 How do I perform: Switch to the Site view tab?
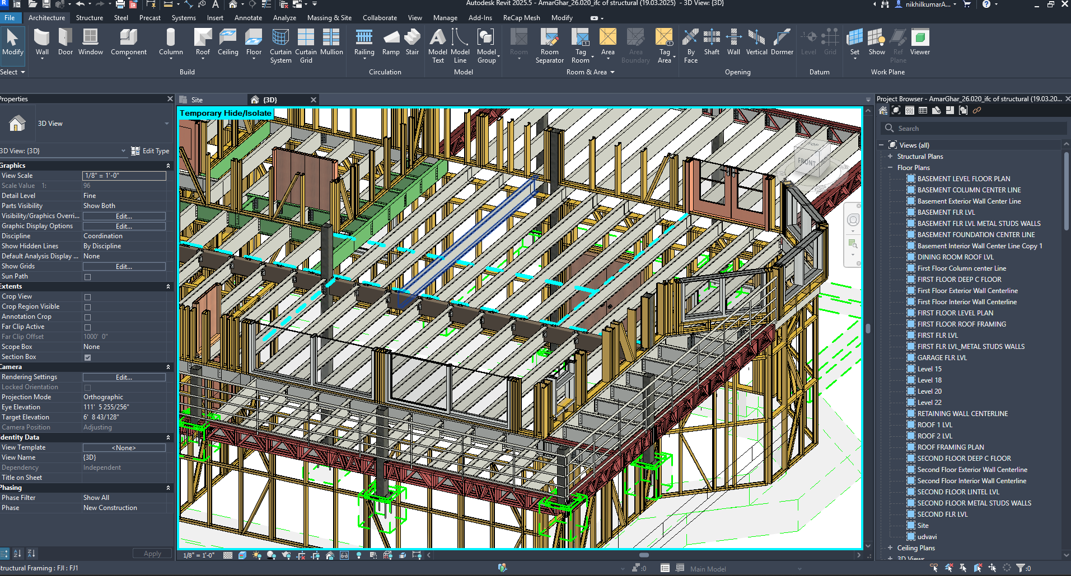tap(197, 100)
